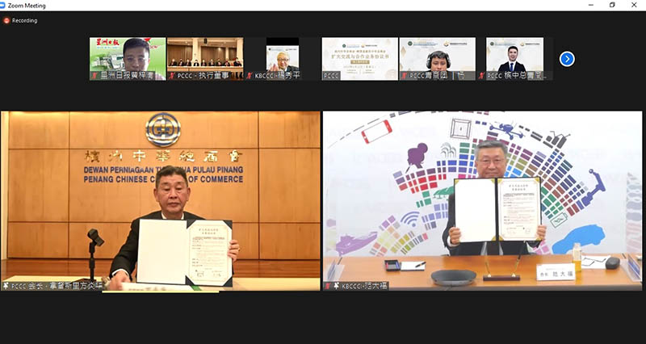Select the PCCC青商团 participant with headphones
Screen dimensions: 646x344
coord(437,55)
